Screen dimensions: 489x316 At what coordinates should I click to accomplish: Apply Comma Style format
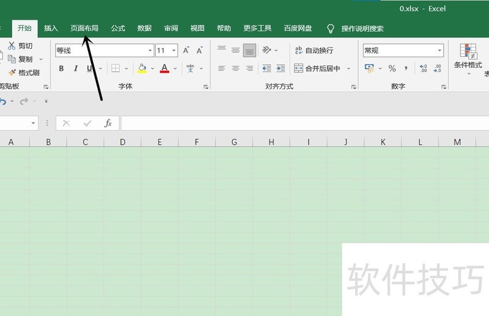tap(406, 68)
